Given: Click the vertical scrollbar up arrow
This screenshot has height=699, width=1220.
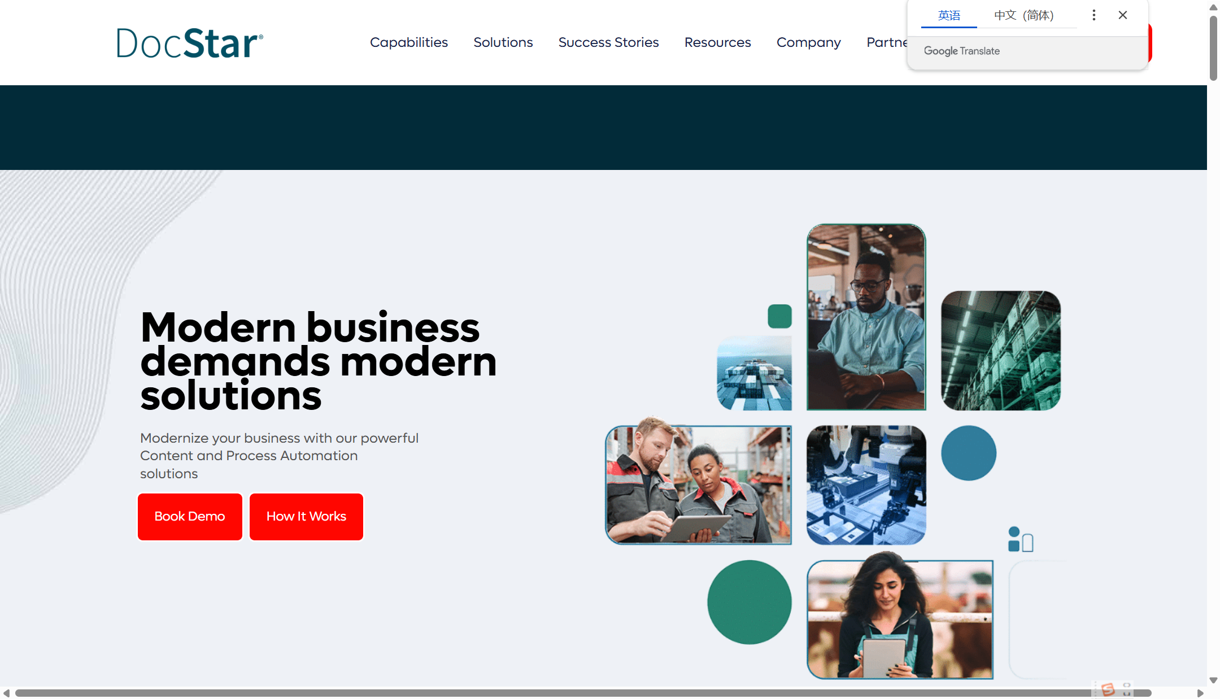Looking at the screenshot, I should point(1213,7).
